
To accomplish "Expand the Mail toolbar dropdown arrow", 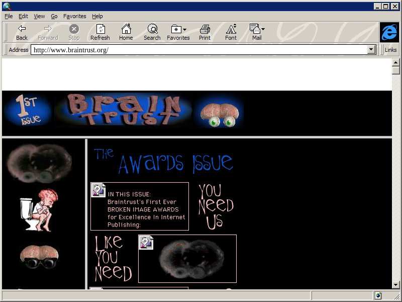I will (263, 30).
